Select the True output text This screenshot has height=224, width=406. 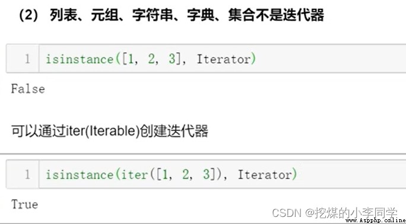[x=24, y=204]
